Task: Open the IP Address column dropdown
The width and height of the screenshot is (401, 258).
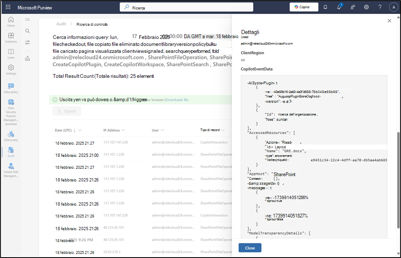Action: 123,130
